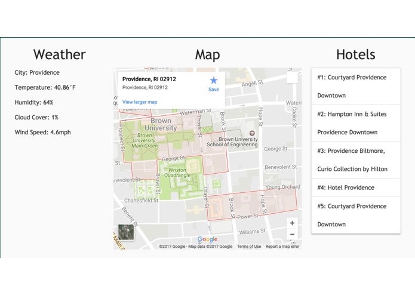Screen dimensions: 415x295
Task: Select hotel #4 Hotel Providence
Action: pos(356,188)
